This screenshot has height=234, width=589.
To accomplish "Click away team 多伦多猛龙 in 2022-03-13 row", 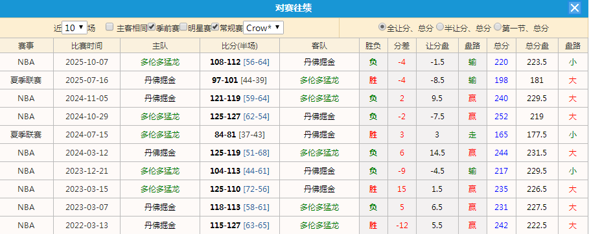I will coord(319,226).
